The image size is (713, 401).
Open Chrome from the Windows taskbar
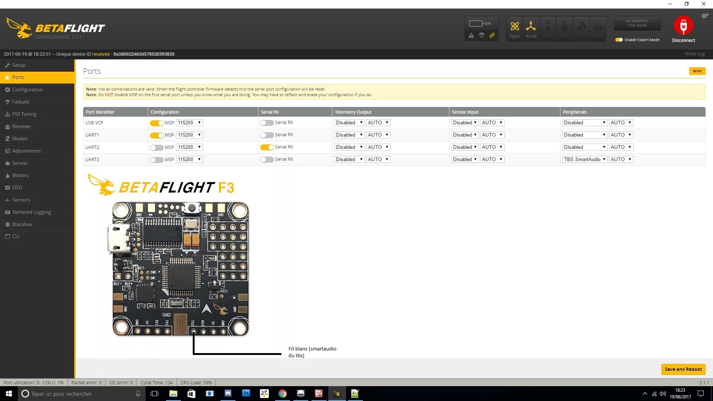[282, 394]
